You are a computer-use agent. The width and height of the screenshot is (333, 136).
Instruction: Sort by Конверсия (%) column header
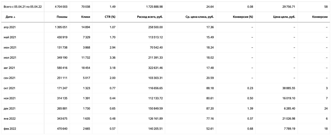243,17
